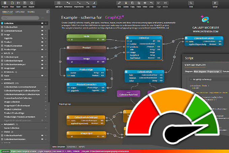
Task: Click the ProductEdge node type icon
Action: [x=68, y=69]
